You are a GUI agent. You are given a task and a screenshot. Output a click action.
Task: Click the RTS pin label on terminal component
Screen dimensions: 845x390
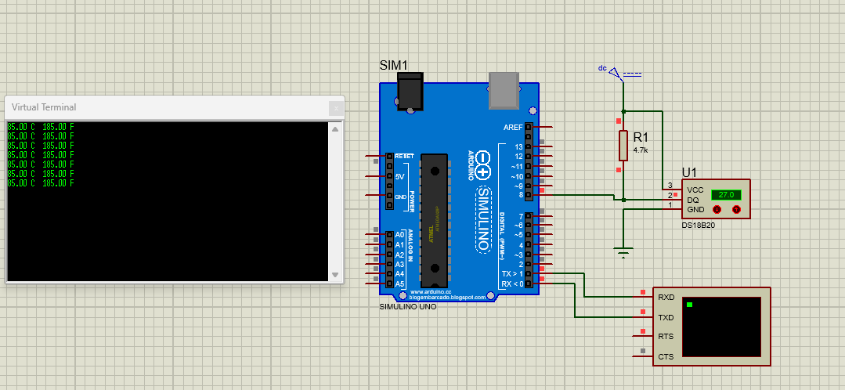(x=666, y=337)
